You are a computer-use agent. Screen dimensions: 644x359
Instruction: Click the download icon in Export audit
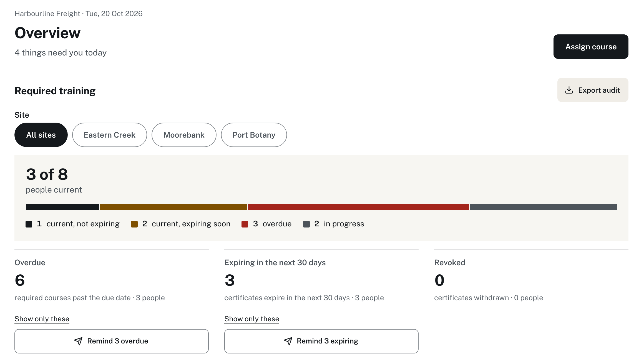(569, 90)
